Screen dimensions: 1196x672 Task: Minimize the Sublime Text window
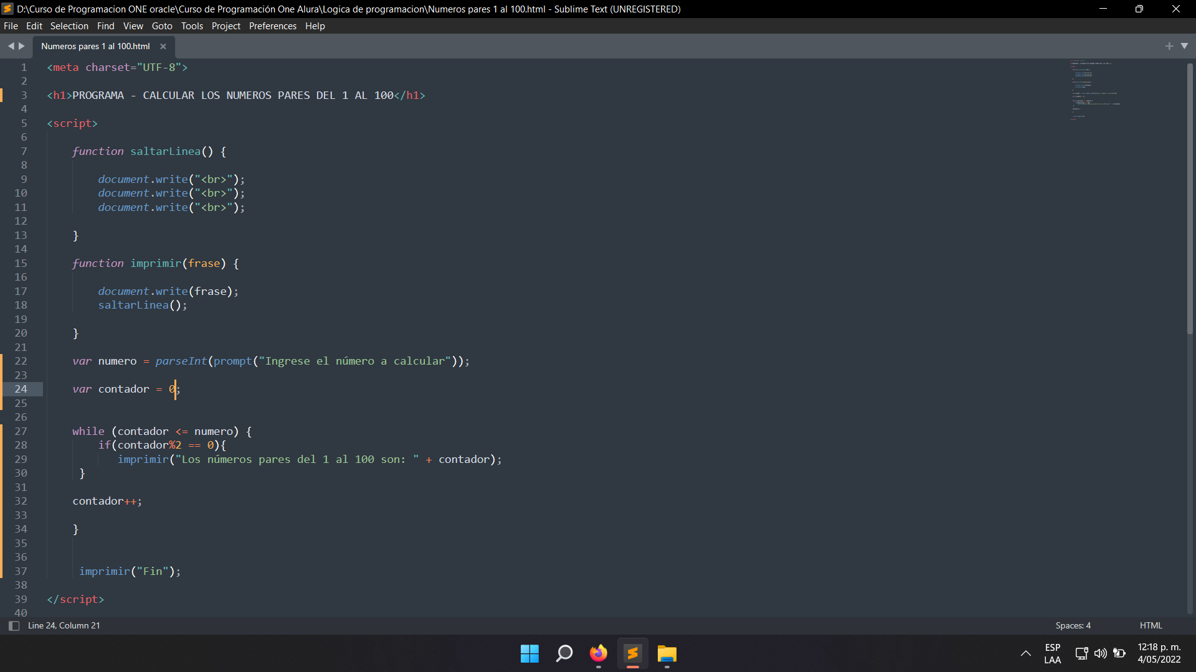click(1103, 9)
